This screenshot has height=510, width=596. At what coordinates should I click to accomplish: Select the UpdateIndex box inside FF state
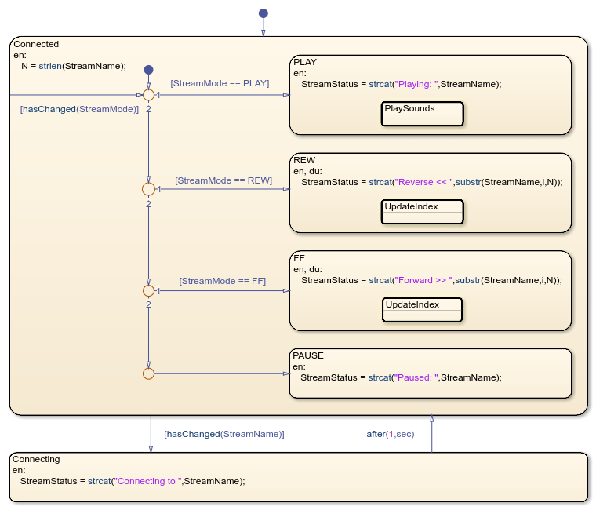click(422, 310)
